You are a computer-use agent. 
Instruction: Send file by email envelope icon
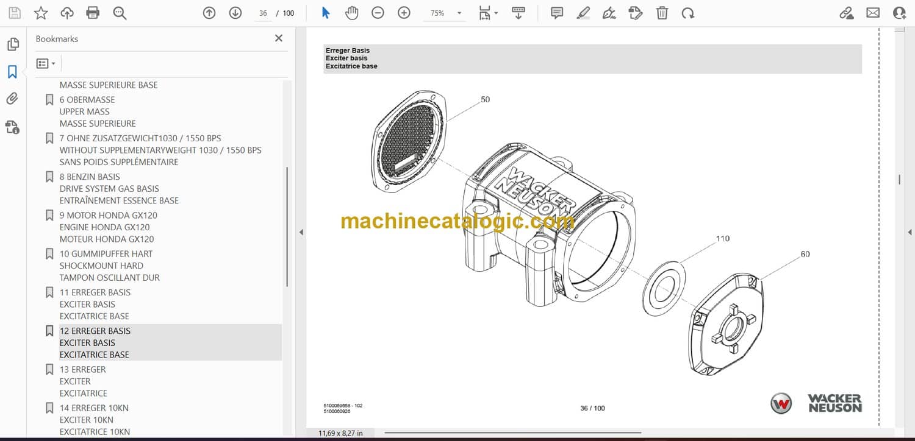tap(873, 13)
